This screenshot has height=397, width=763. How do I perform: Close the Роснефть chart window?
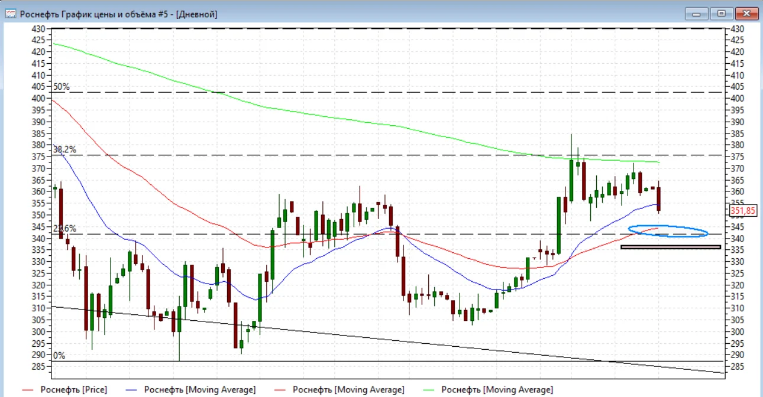coord(746,13)
